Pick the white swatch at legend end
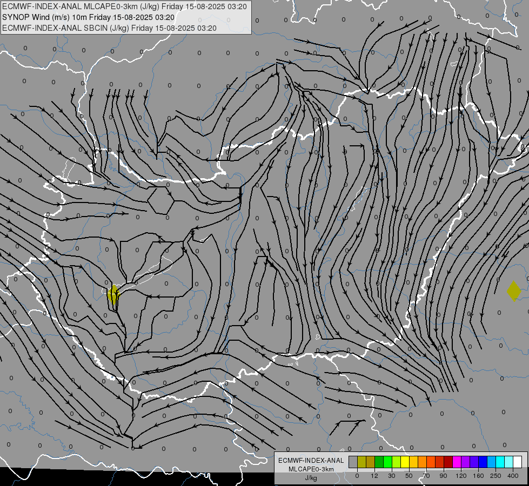 tap(518, 462)
